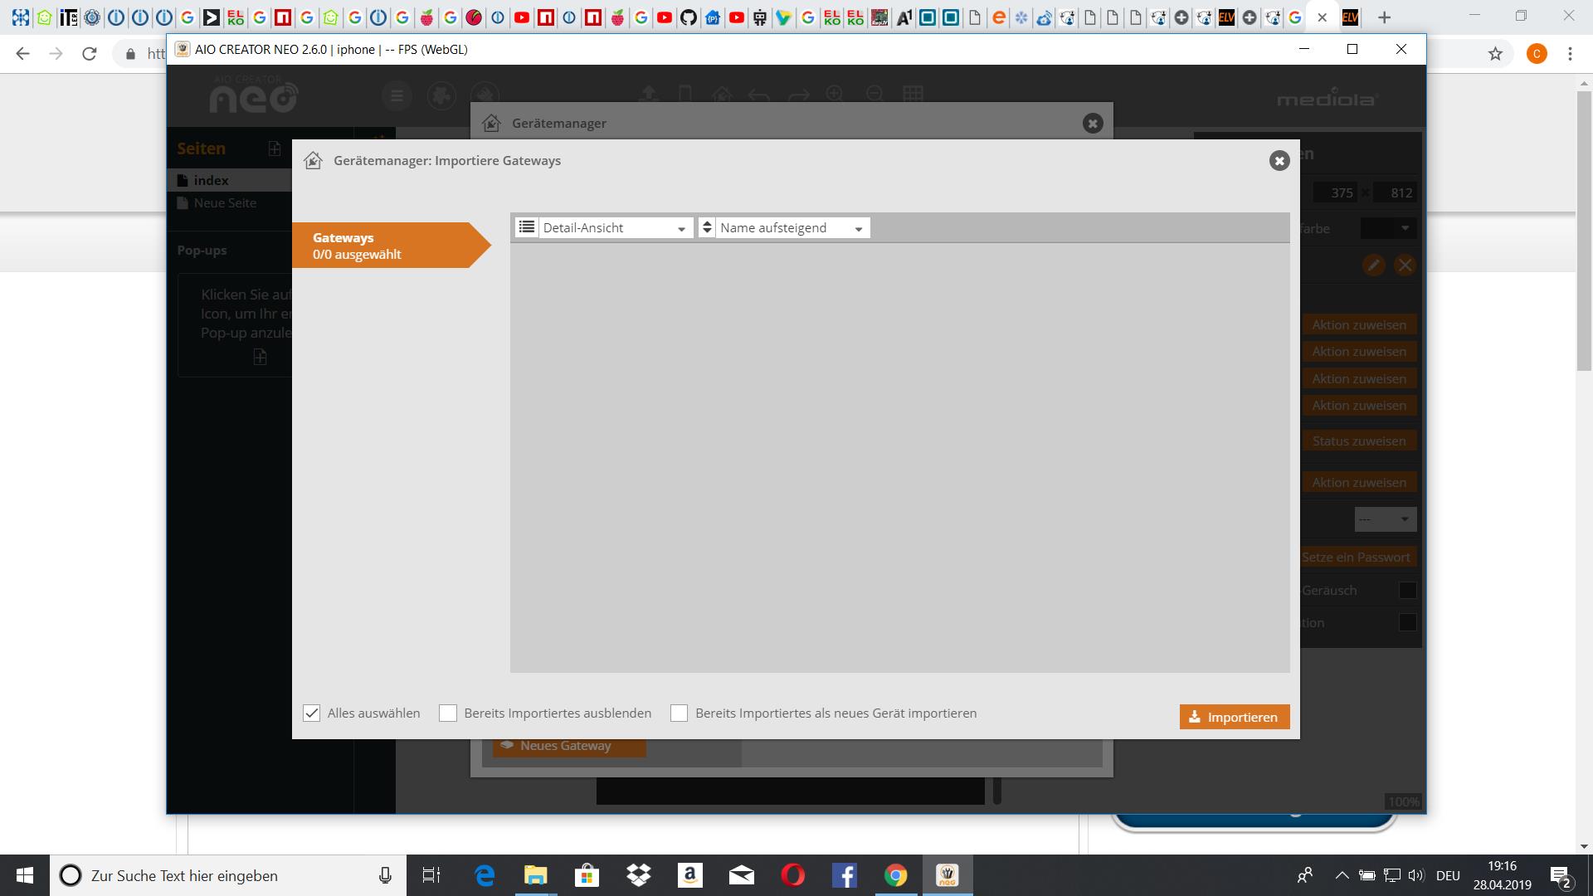
Task: Show hidden system tray icons
Action: pos(1342,875)
